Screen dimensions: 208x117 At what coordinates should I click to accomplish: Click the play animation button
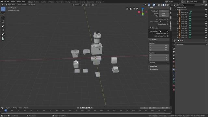[87, 108]
